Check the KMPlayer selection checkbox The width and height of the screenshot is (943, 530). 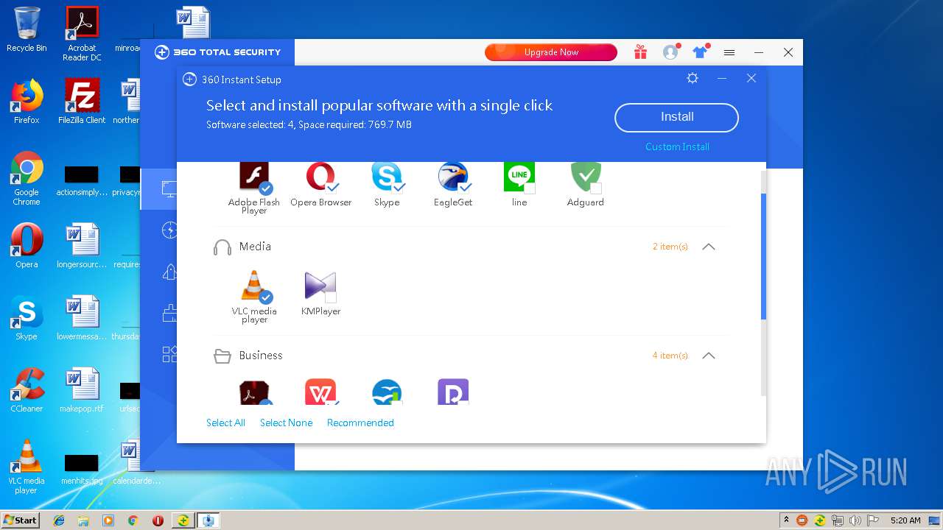click(331, 297)
